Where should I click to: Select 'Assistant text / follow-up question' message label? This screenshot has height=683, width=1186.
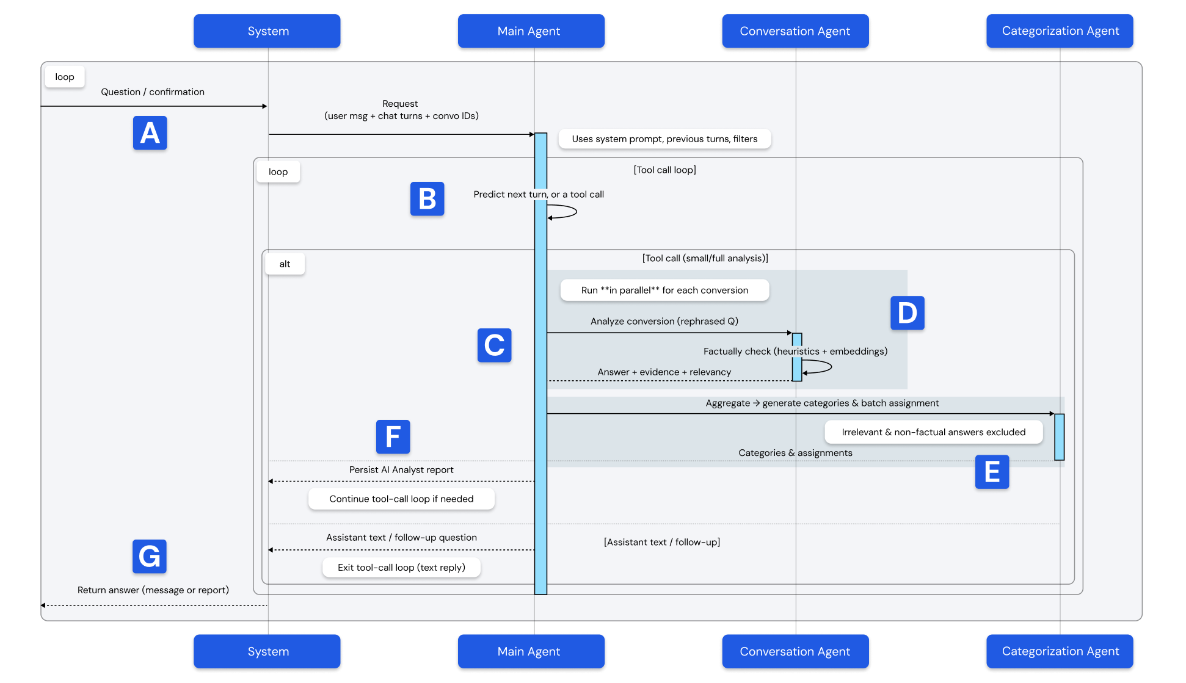click(x=401, y=538)
